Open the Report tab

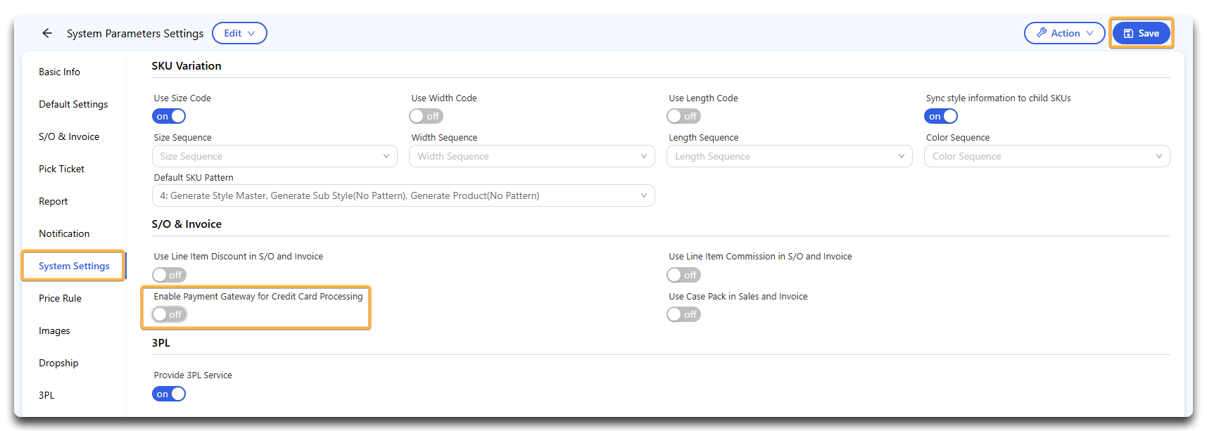click(53, 201)
